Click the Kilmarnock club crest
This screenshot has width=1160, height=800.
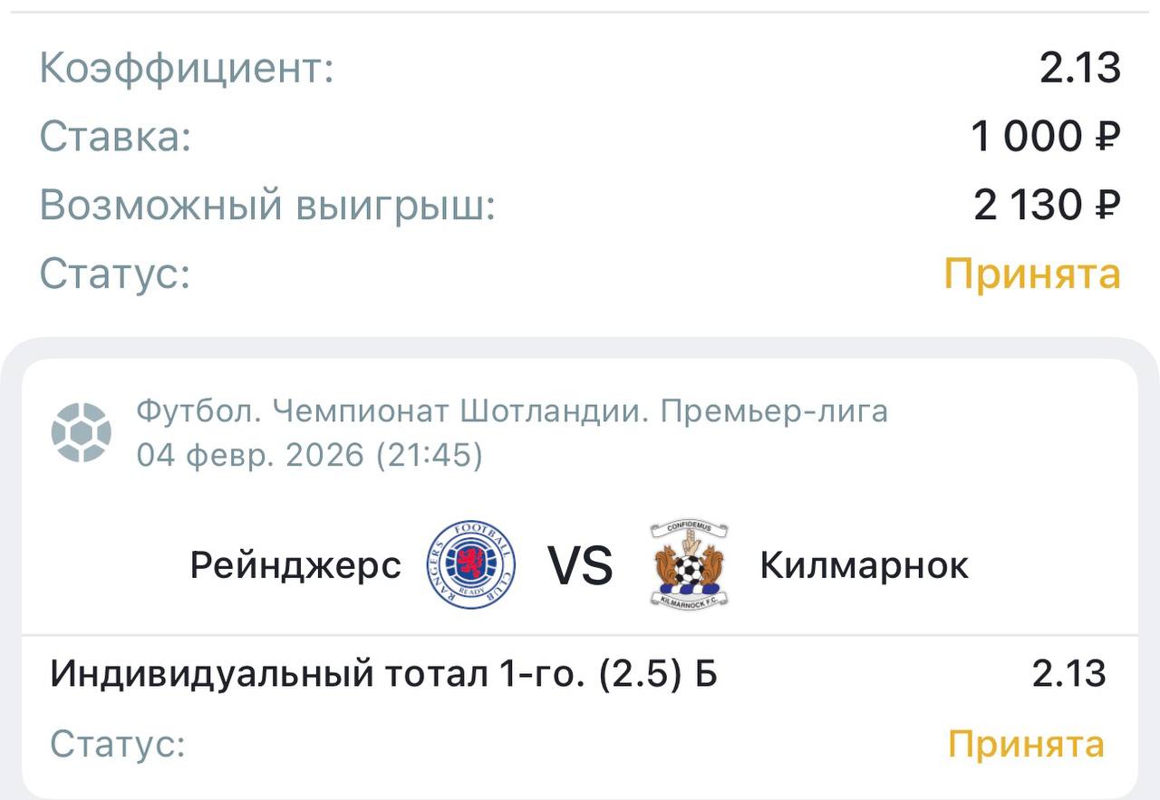690,564
